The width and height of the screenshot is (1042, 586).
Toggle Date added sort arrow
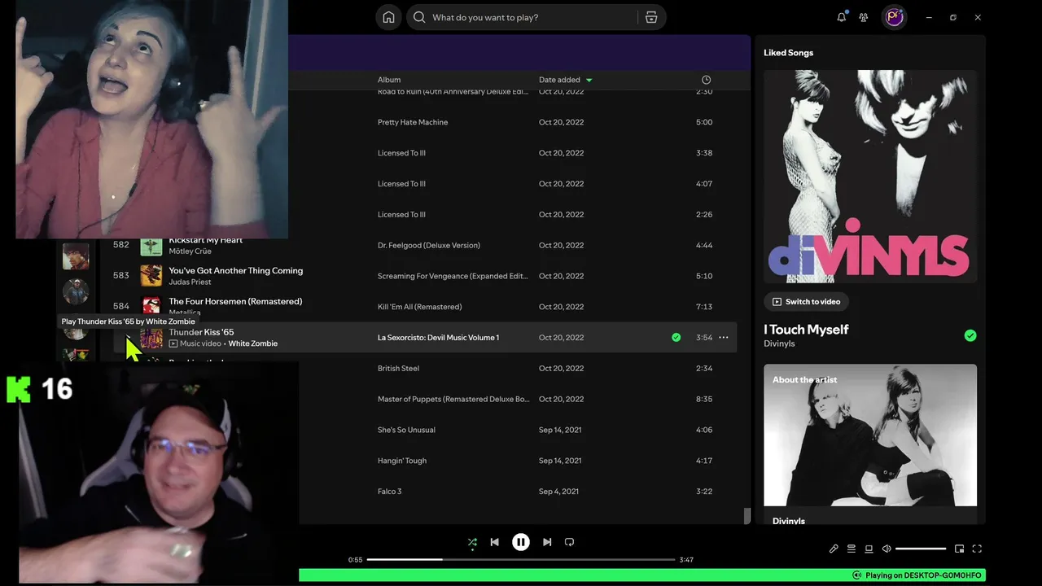click(589, 80)
